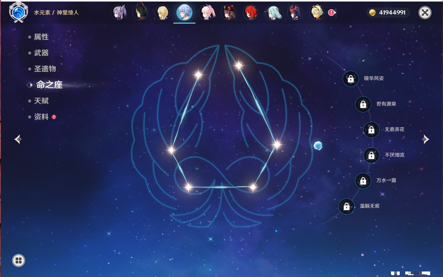Screen dimensions: 443x277
Task: Open the locked 世有源泉 constellation node
Action: point(363,104)
